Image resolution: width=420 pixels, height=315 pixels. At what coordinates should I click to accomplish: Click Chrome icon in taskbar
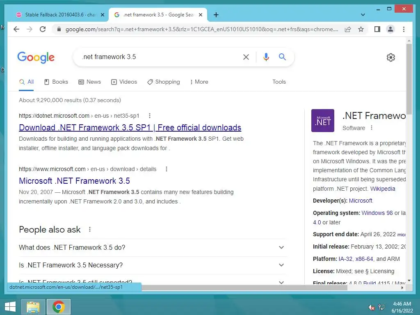pyautogui.click(x=59, y=307)
